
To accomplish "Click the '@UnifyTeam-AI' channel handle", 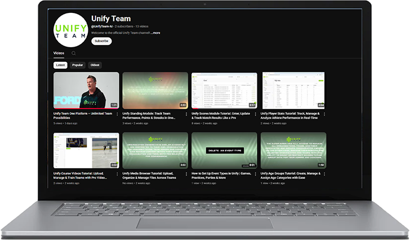I will point(102,26).
